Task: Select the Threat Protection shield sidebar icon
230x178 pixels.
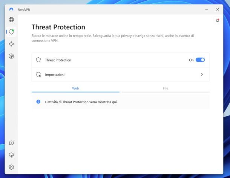Action: coord(11,32)
